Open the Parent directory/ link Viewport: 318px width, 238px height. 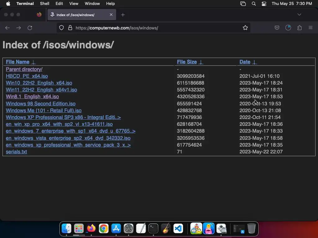point(24,69)
